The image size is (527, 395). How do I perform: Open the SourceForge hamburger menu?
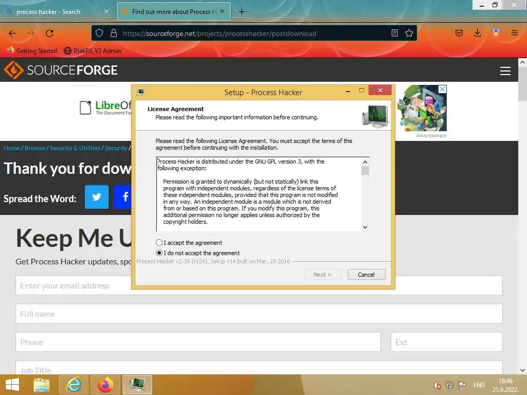click(x=505, y=71)
